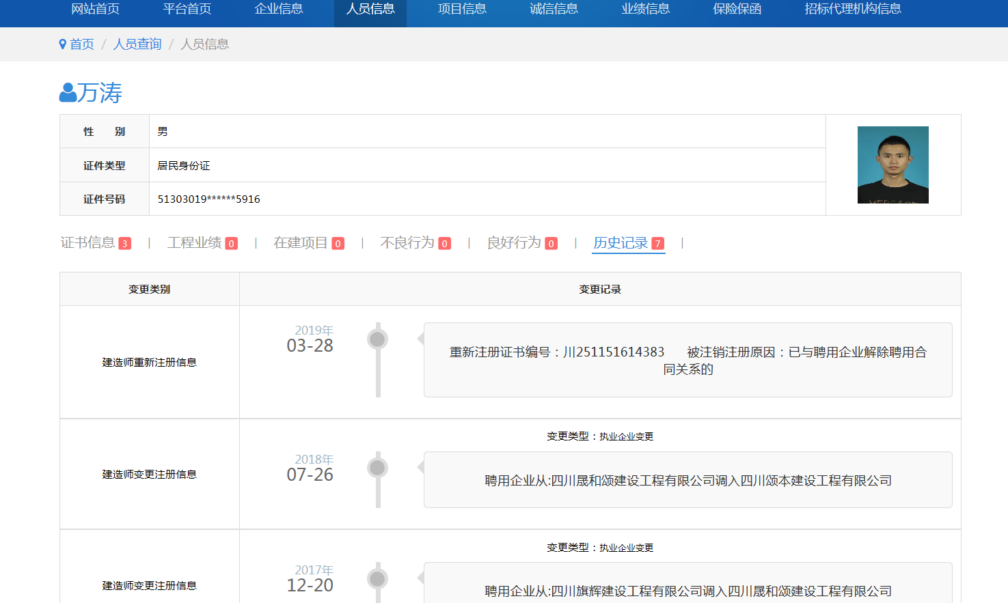
Task: Open 网站首页 in top navigation
Action: (x=96, y=9)
